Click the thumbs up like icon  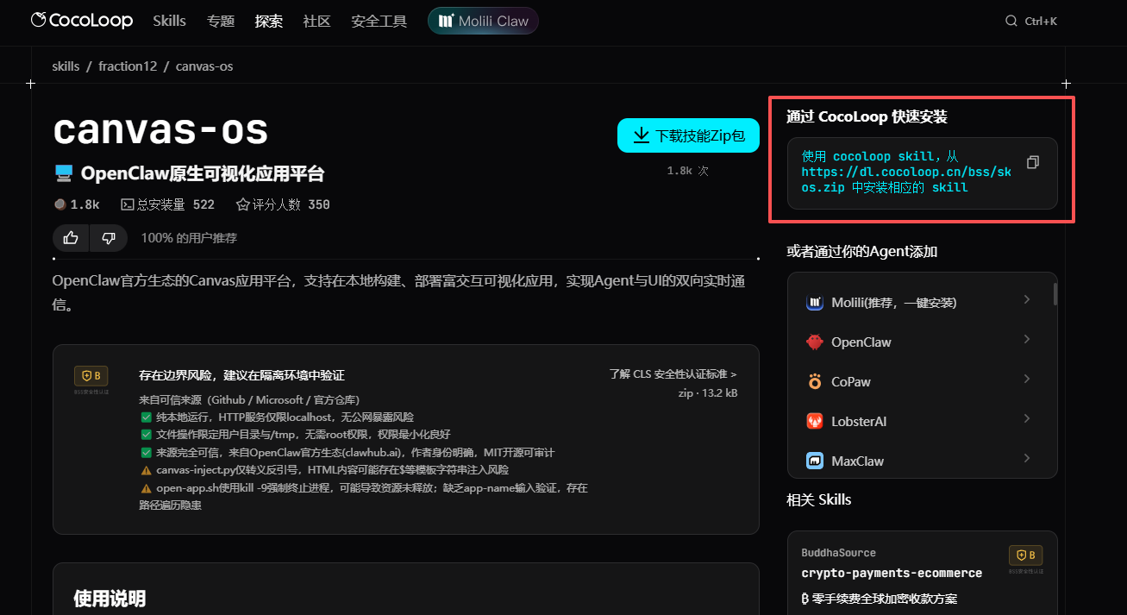click(71, 238)
